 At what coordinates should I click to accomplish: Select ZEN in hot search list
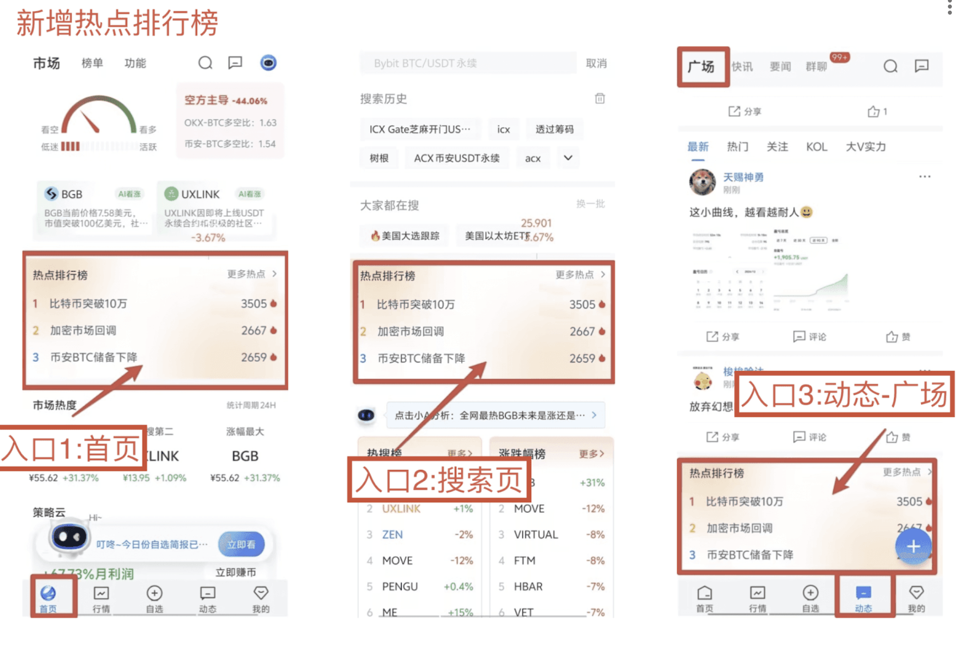(x=392, y=534)
